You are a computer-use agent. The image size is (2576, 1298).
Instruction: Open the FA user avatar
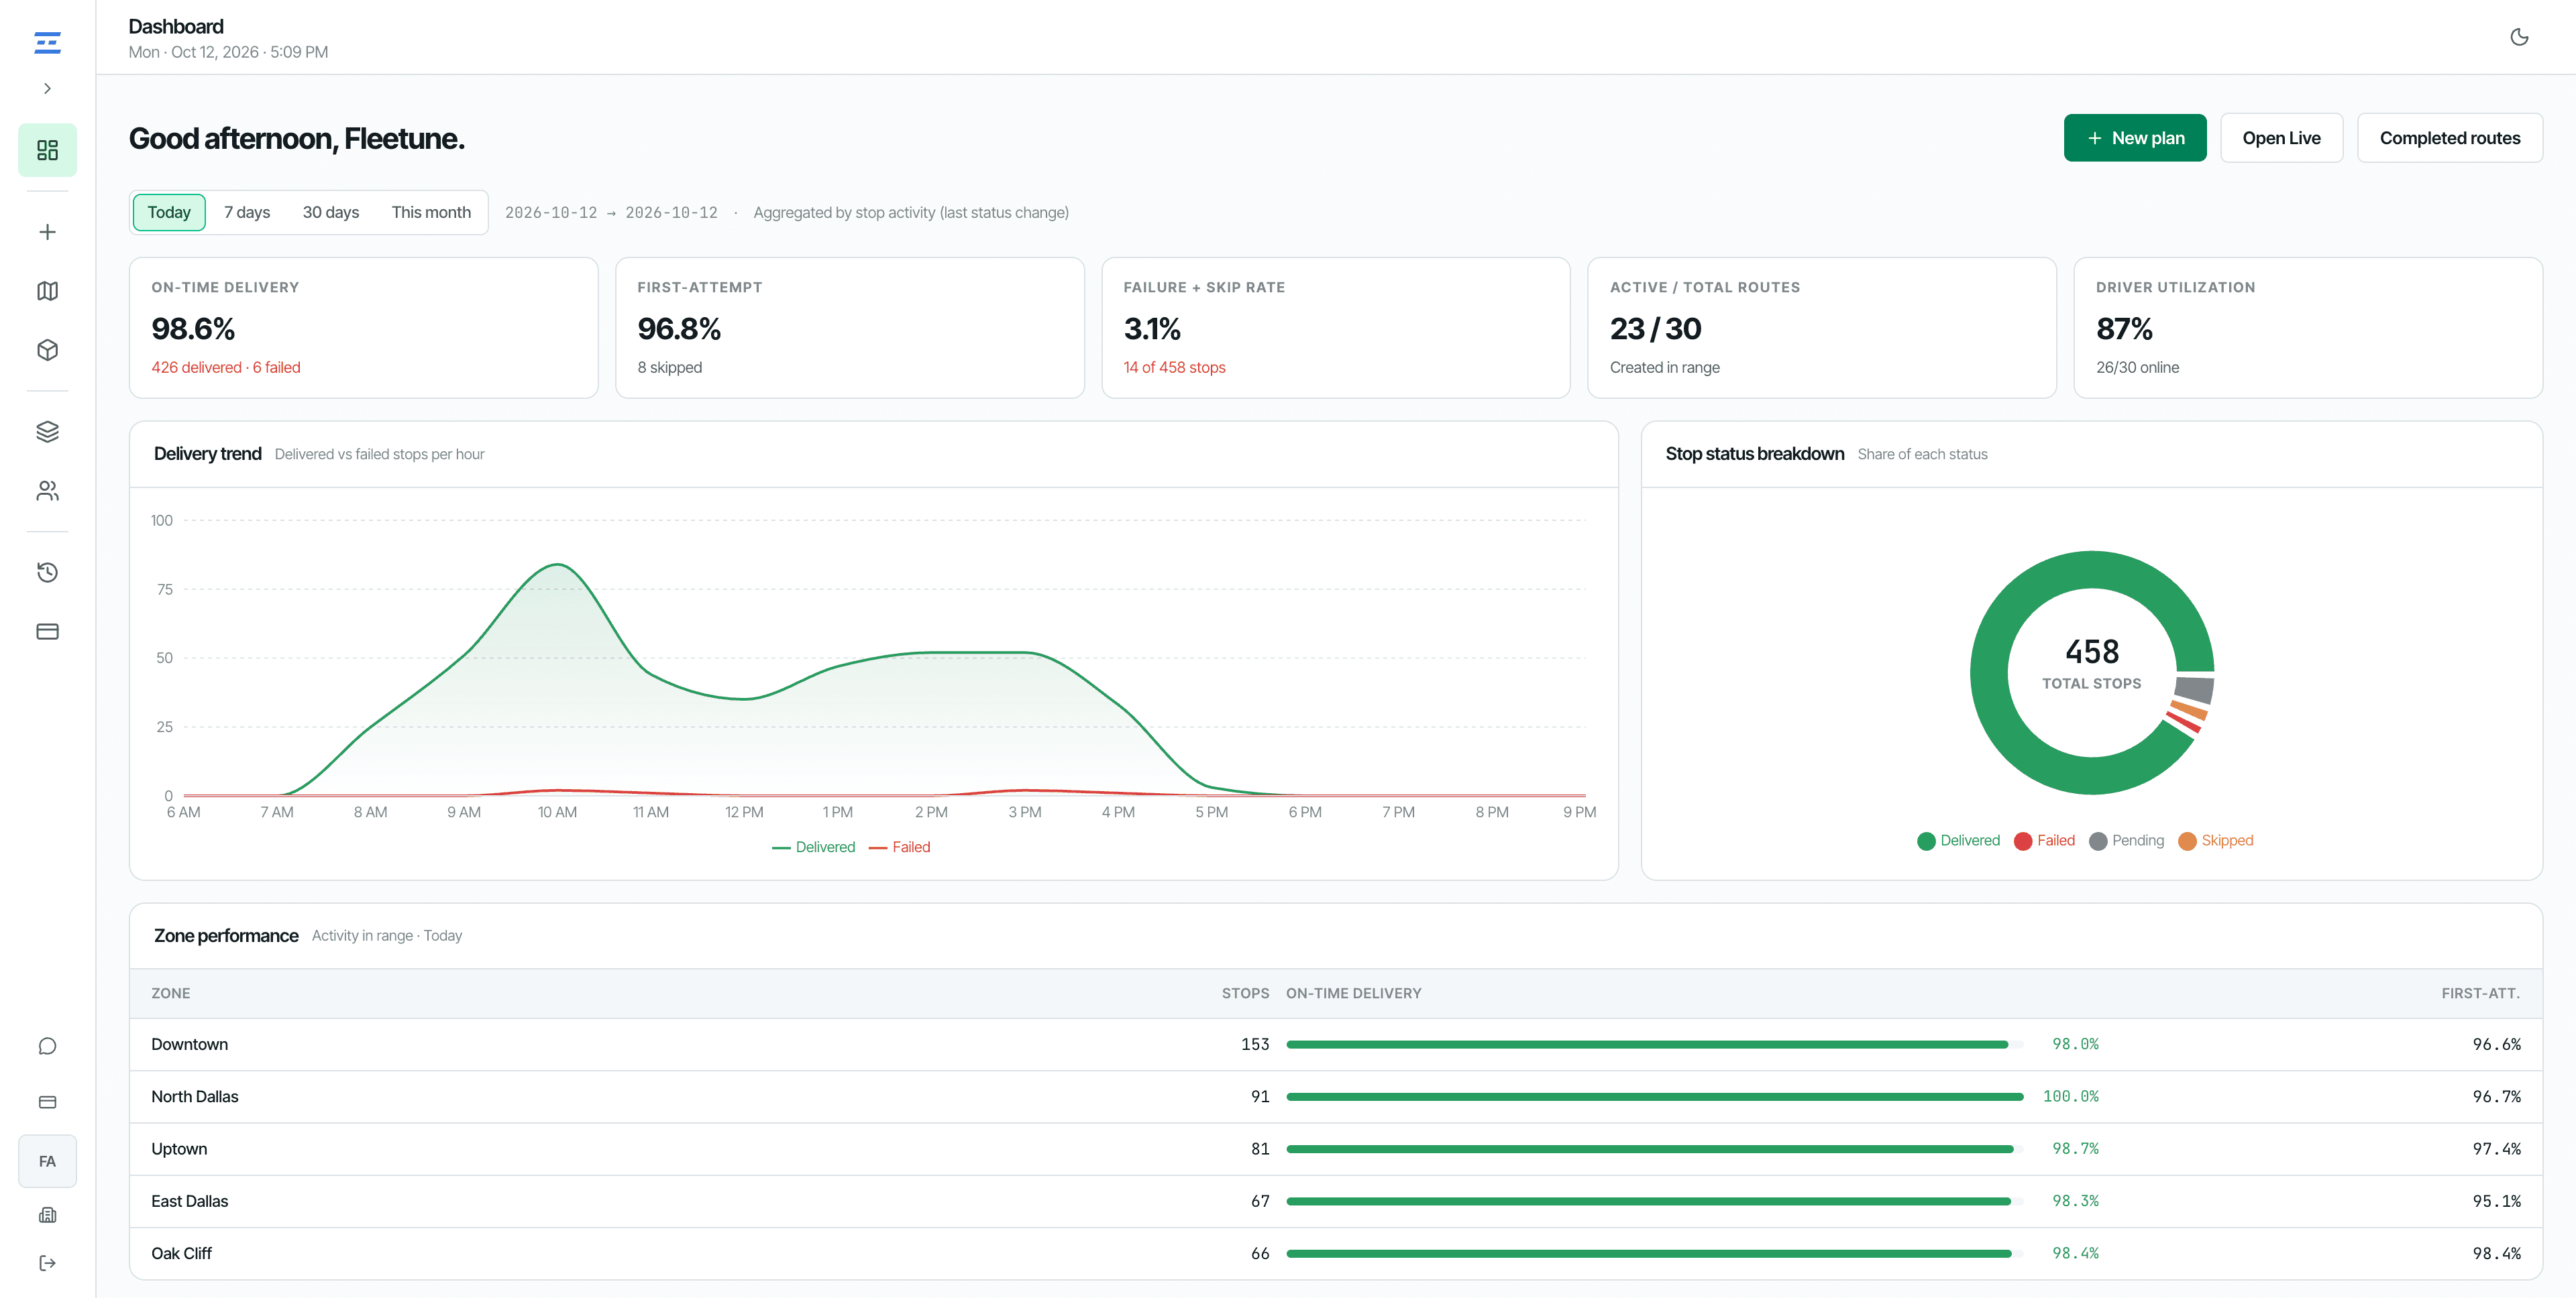click(47, 1161)
